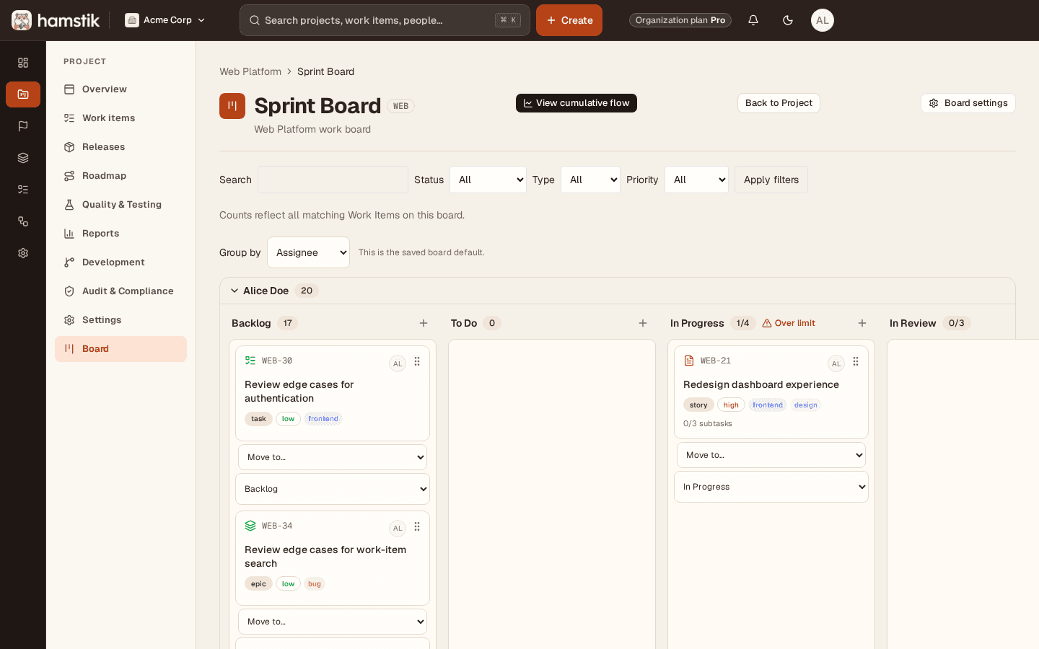1039x649 pixels.
Task: Open the layers stack icon in left rail
Action: click(23, 158)
